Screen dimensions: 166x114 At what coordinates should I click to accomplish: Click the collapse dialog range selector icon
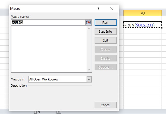point(89,22)
